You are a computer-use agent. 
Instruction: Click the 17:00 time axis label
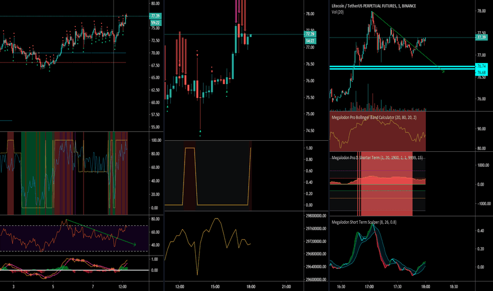[369, 287]
